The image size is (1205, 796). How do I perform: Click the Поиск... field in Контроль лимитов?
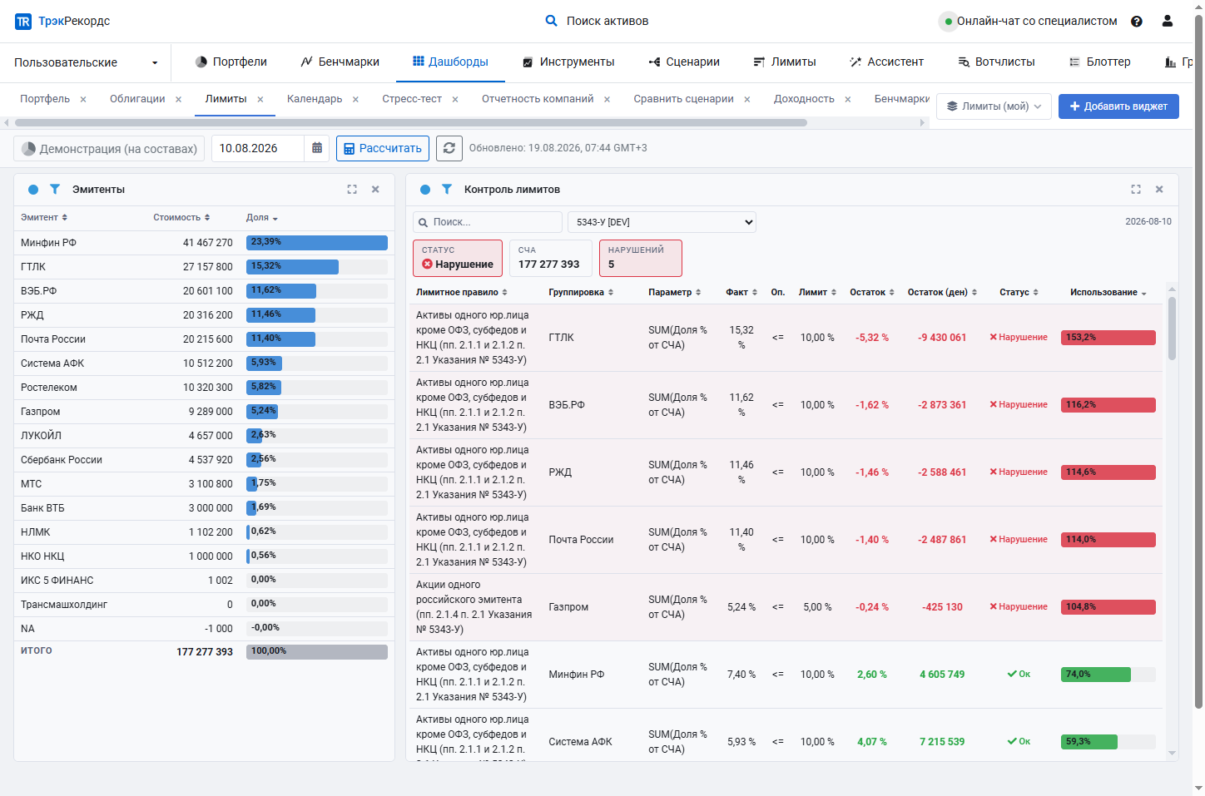(x=488, y=222)
